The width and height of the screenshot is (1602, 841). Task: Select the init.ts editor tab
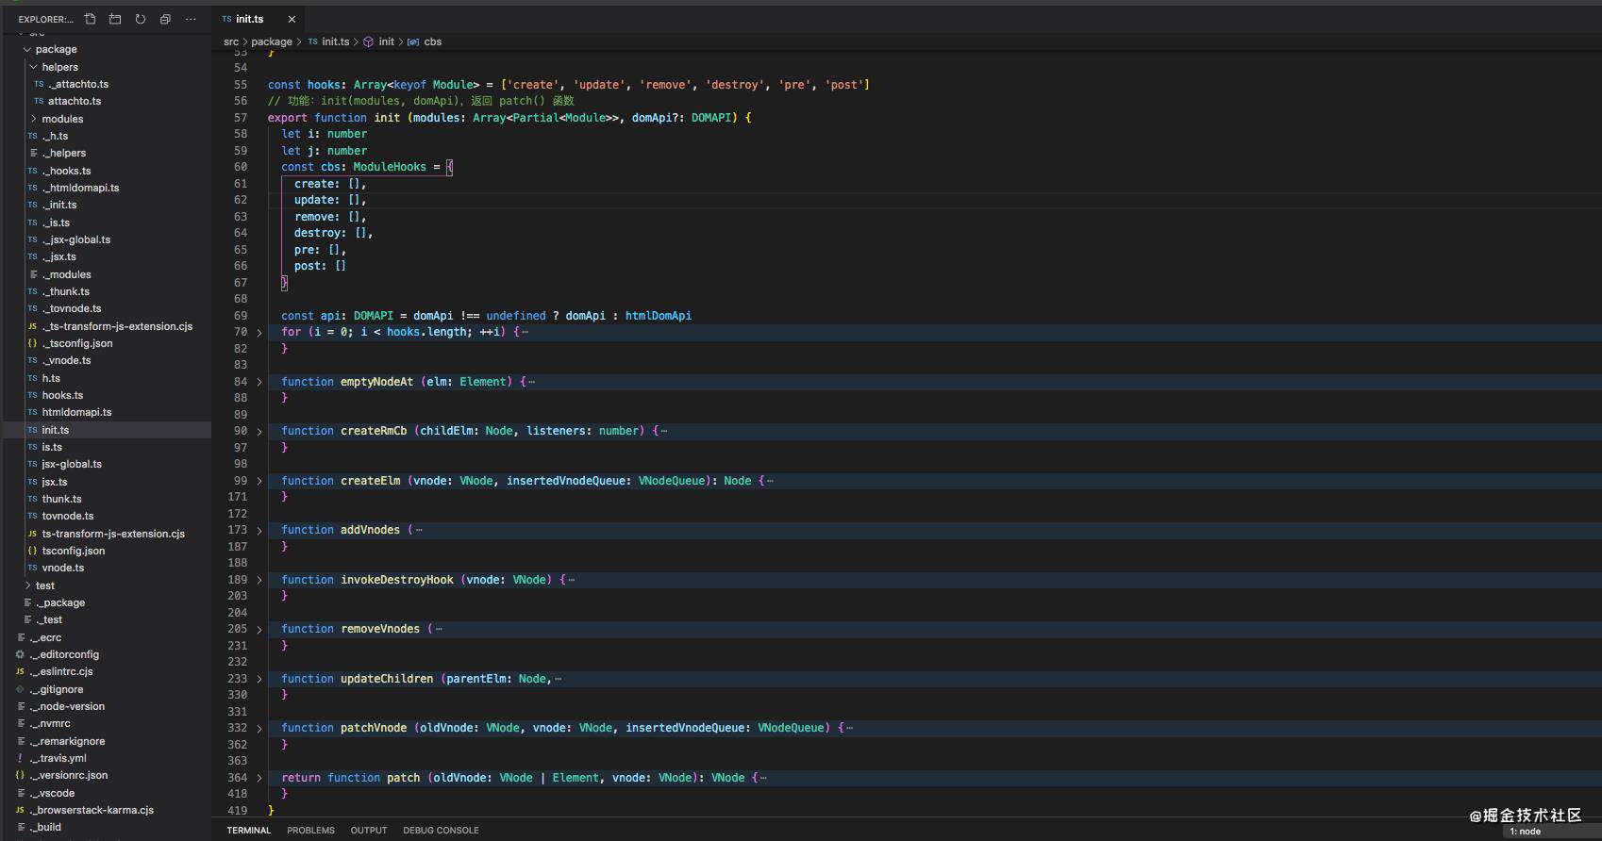tap(259, 19)
